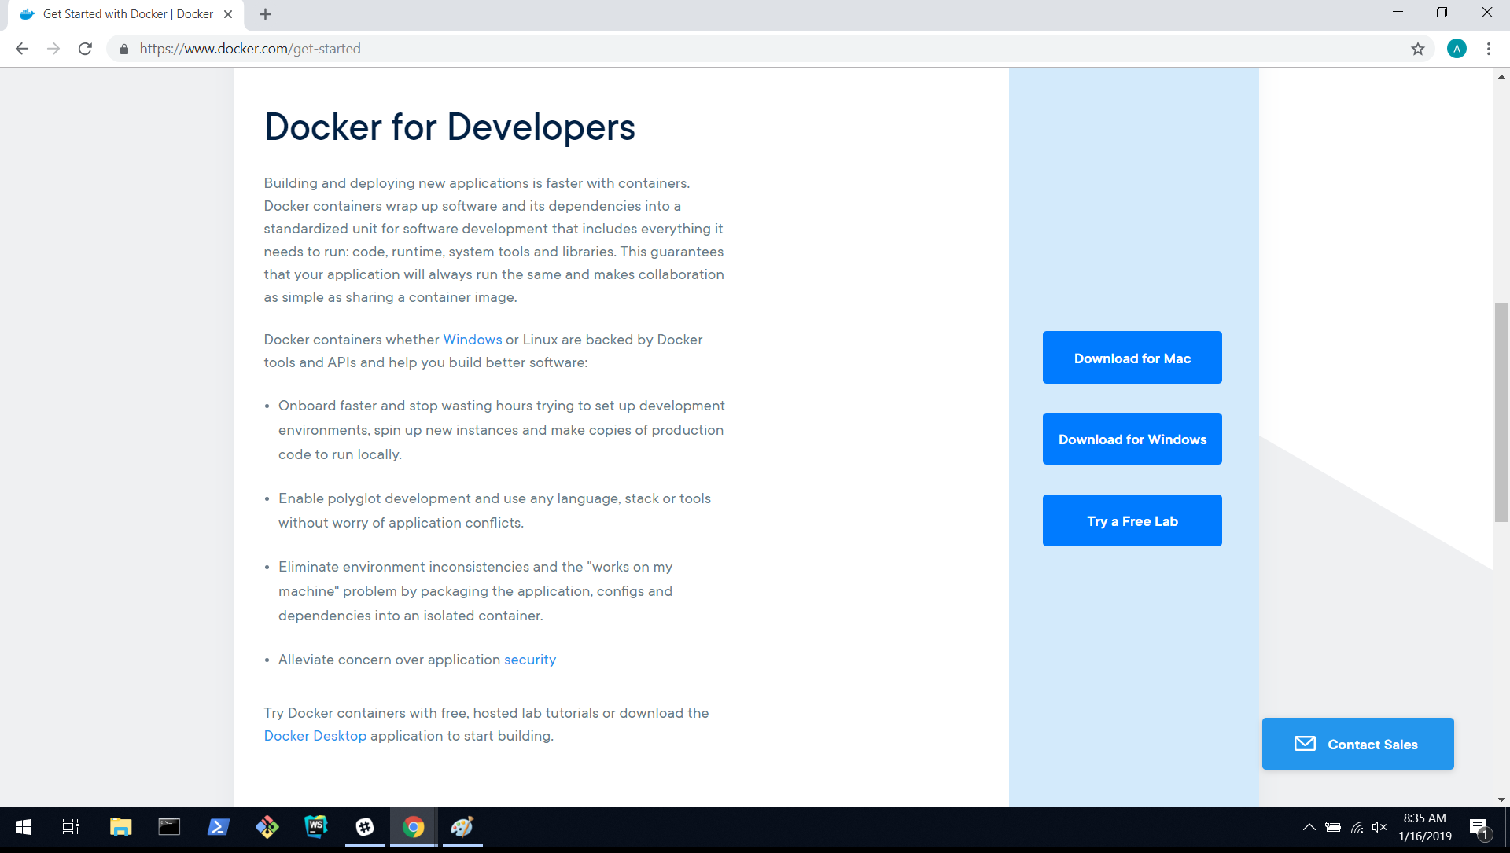Download Docker for Mac

pyautogui.click(x=1132, y=358)
